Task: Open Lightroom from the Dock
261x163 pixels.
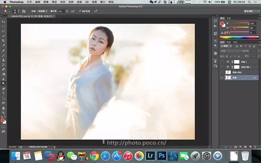Action: (150, 156)
